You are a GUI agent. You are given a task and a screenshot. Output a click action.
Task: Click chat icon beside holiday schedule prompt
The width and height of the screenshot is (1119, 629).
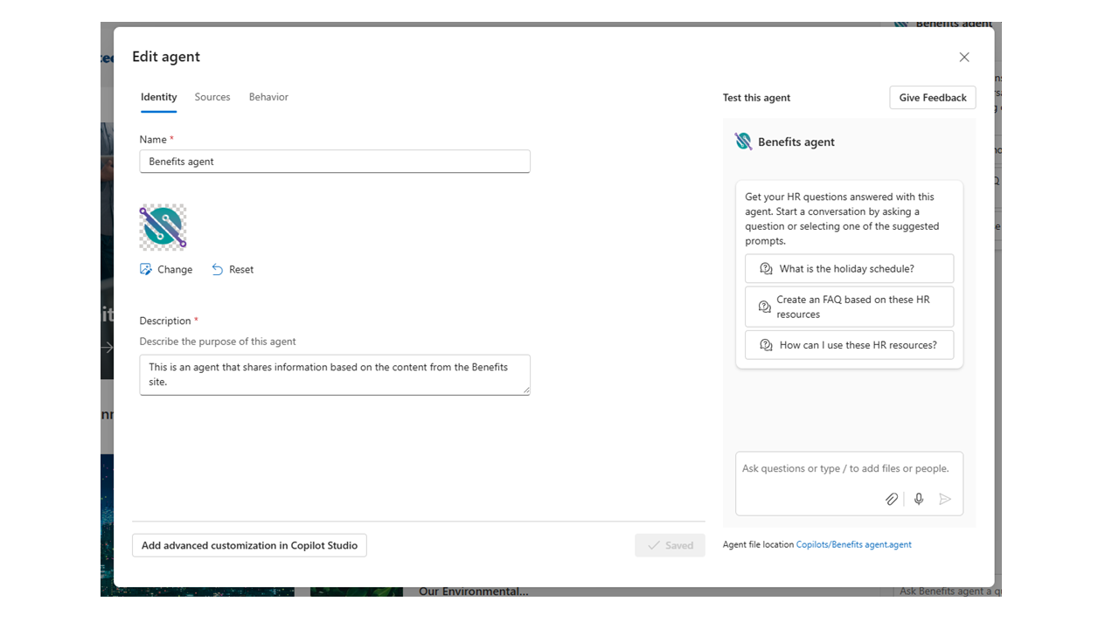[766, 269]
